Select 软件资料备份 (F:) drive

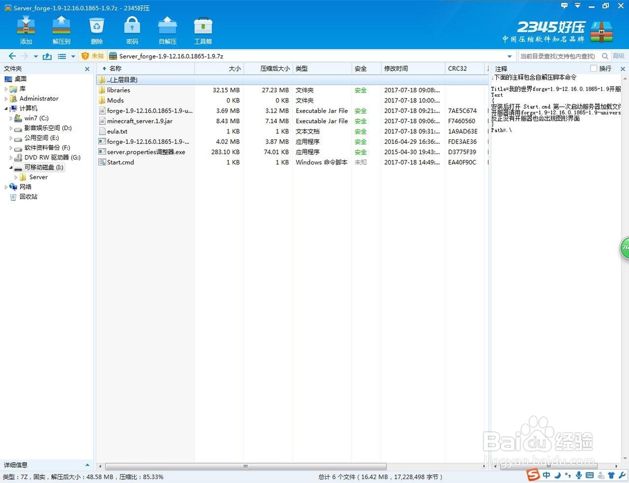(47, 148)
